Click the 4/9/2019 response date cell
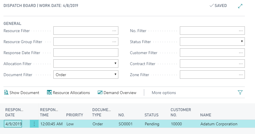Screen dimensions: 255x134 tap(13, 124)
